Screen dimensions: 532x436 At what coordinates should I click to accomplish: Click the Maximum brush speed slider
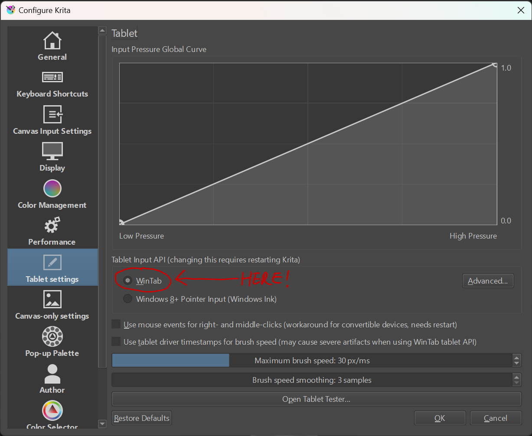click(x=312, y=360)
